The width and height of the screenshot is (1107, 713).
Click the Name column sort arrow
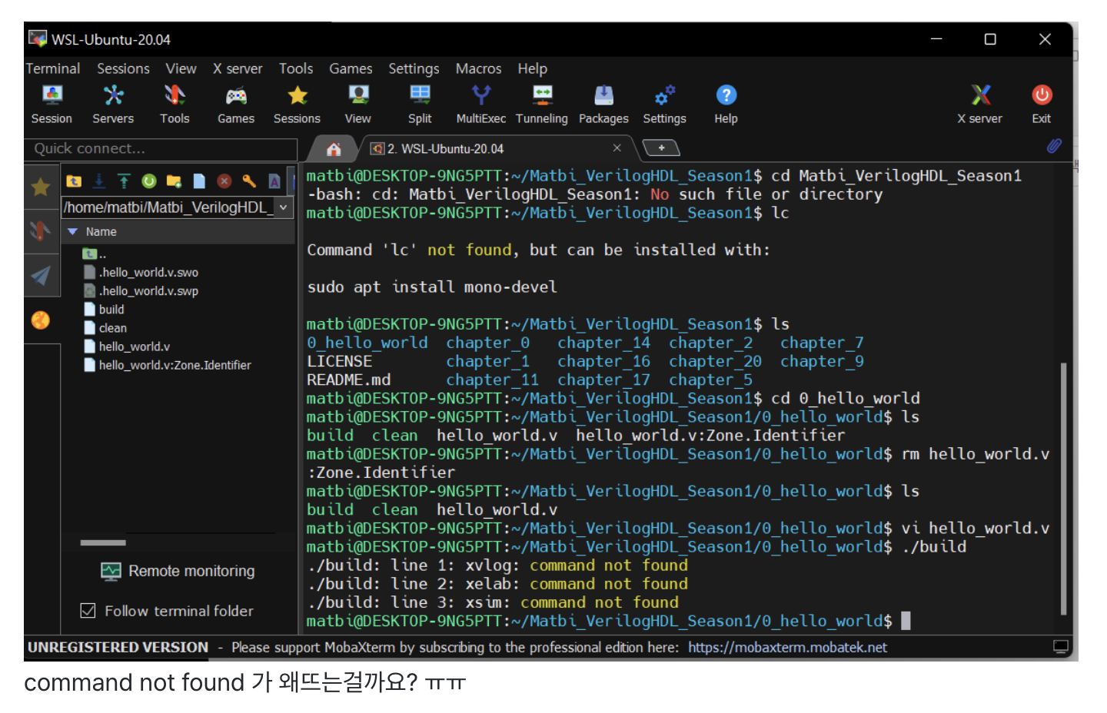(73, 231)
